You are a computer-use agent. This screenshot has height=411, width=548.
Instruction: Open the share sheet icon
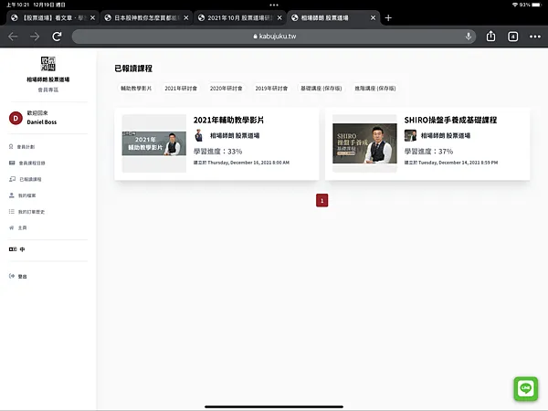[x=490, y=36]
